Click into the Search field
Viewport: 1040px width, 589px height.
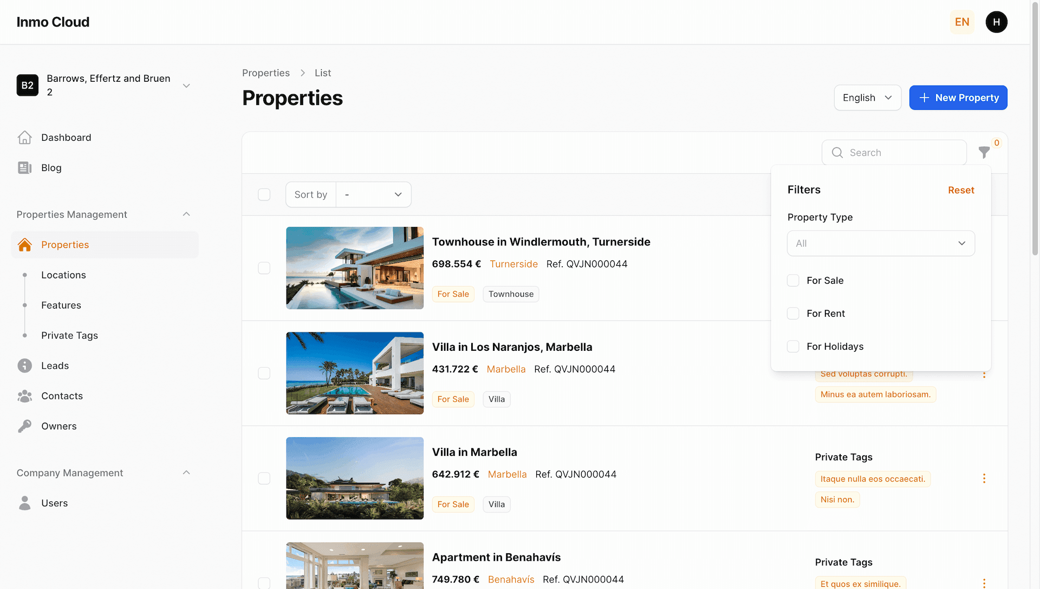tap(894, 153)
